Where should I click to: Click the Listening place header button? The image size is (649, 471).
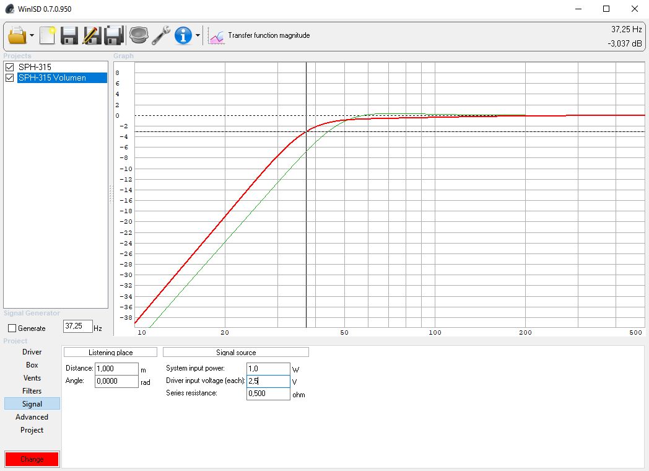[x=110, y=352]
